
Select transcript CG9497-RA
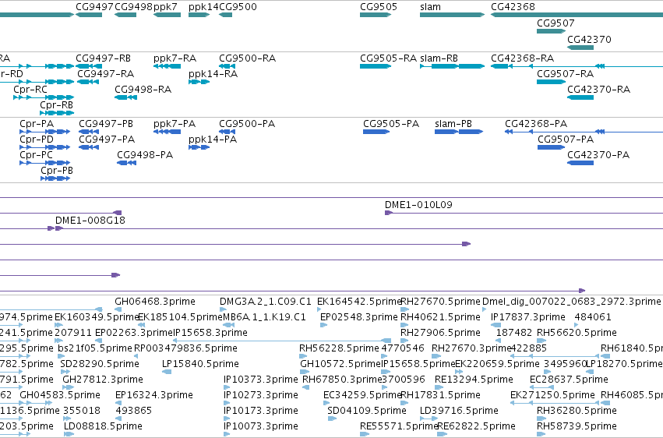(105, 74)
